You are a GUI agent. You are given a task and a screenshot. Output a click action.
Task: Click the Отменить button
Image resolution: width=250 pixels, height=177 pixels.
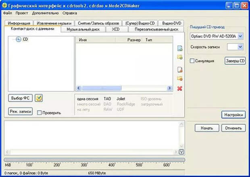click(233, 128)
